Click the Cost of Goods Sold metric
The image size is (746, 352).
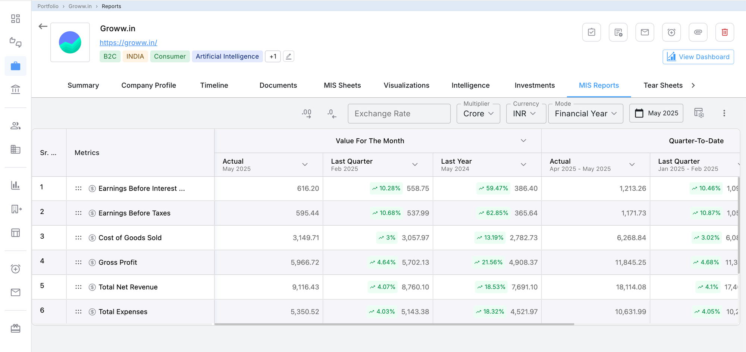(130, 238)
